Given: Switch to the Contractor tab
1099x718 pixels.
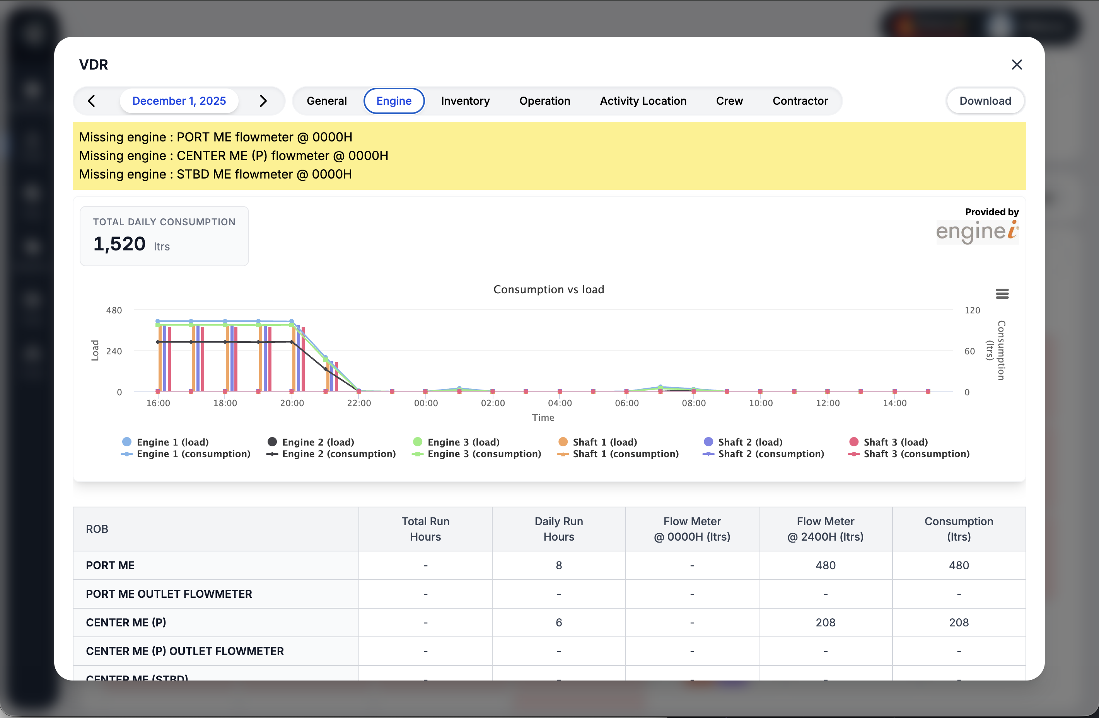Looking at the screenshot, I should pyautogui.click(x=800, y=100).
